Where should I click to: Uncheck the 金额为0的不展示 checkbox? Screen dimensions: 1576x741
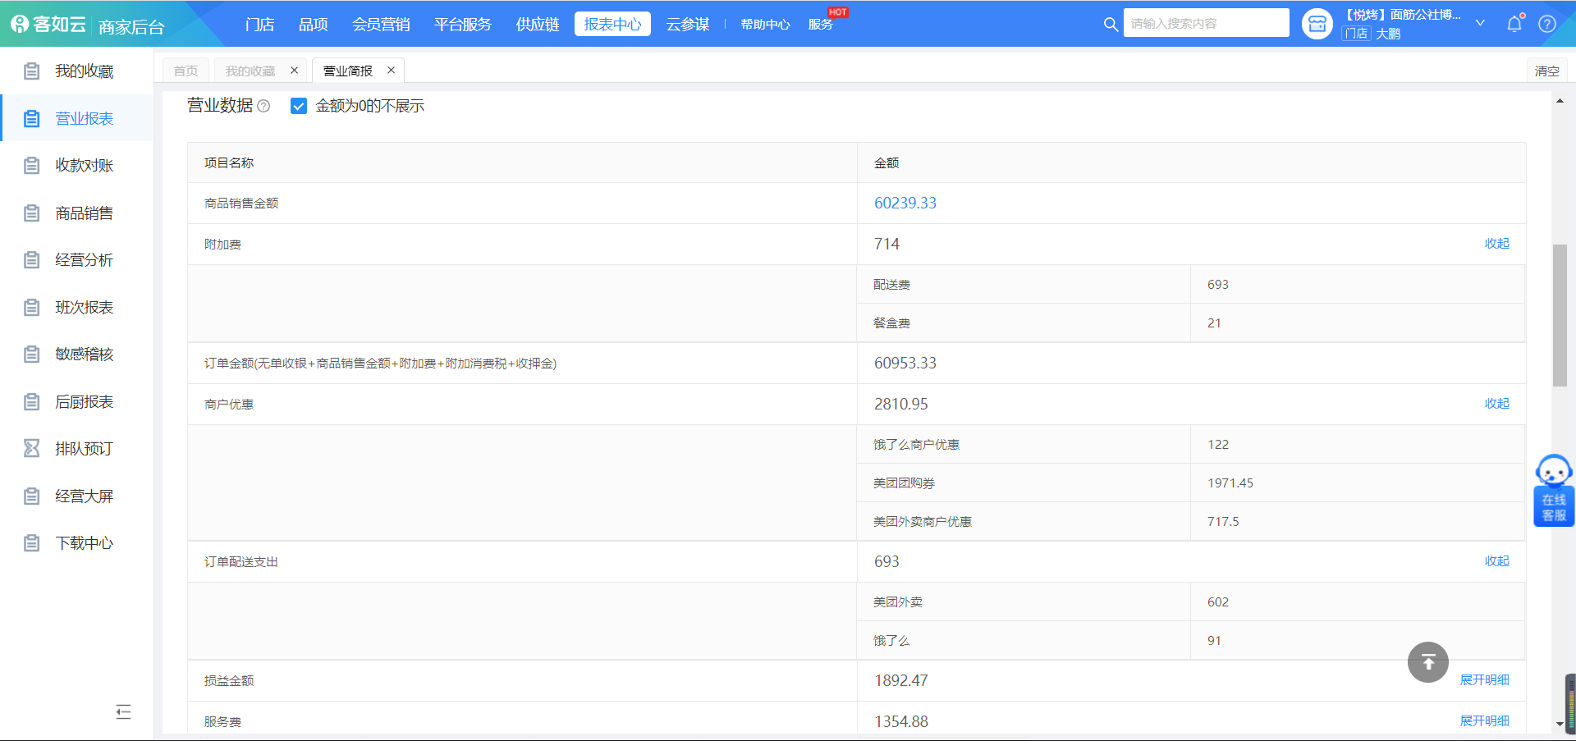299,106
